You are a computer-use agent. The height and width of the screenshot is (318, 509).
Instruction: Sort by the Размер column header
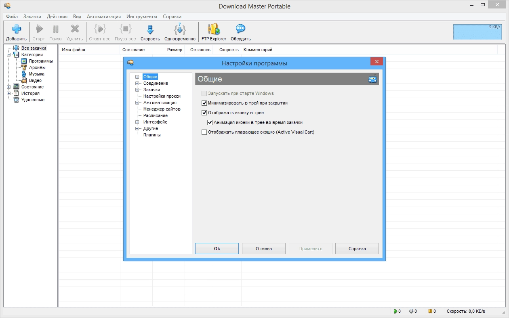(168, 50)
